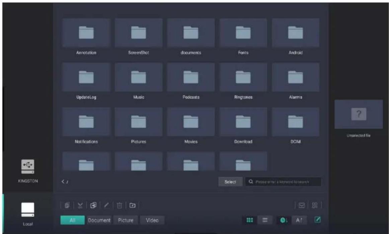Show All file types
Screen dimensions: 389x234
pyautogui.click(x=72, y=220)
